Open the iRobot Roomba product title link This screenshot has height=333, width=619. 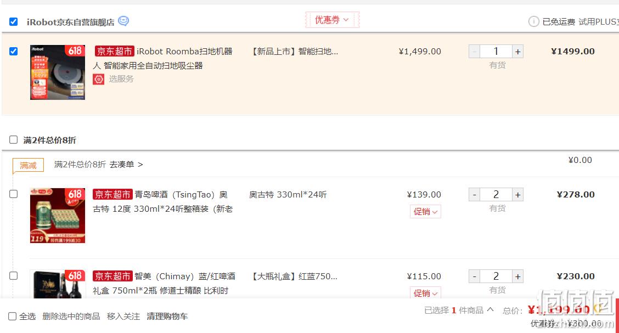(x=162, y=58)
